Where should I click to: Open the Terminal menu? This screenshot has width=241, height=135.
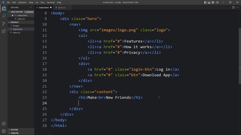(50, 2)
